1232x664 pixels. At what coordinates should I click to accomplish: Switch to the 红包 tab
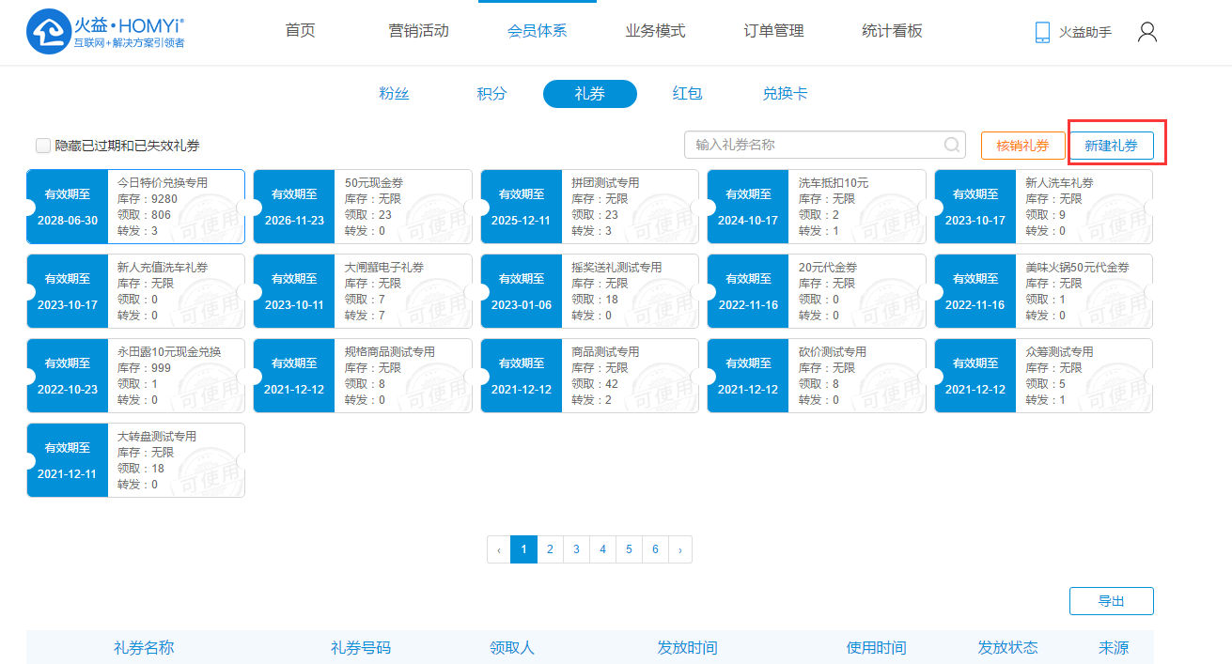[687, 94]
